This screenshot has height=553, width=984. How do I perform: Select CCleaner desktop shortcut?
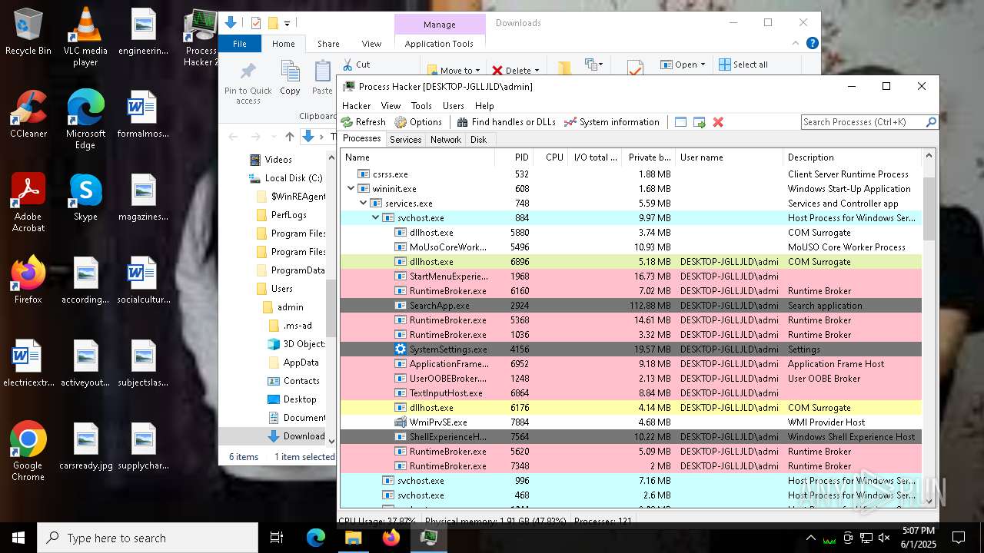tap(28, 114)
